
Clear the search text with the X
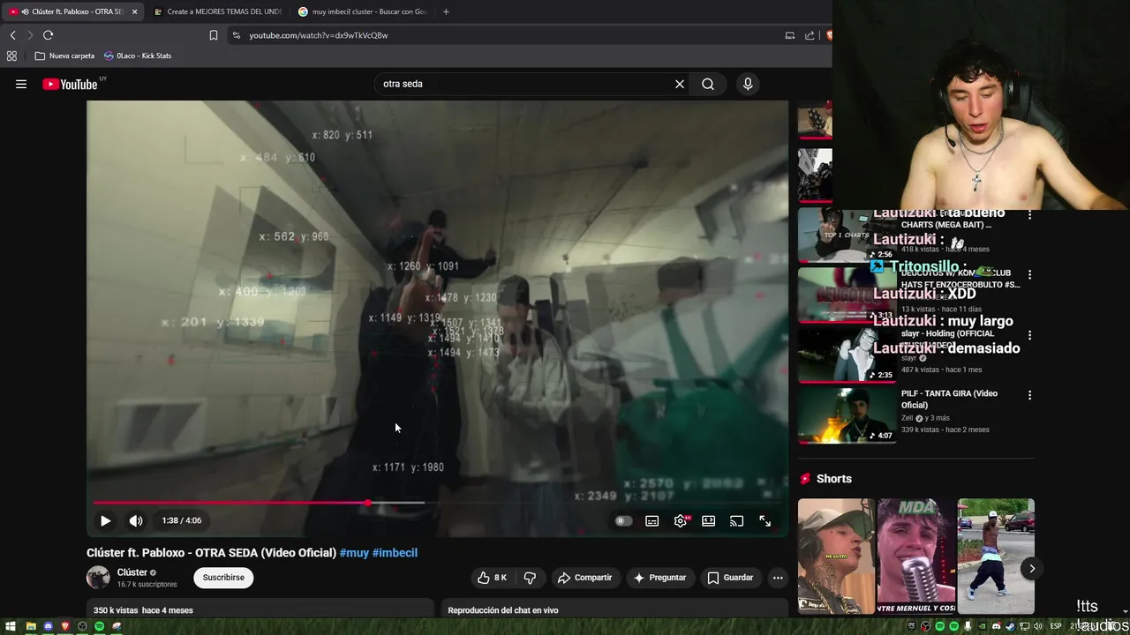(680, 84)
